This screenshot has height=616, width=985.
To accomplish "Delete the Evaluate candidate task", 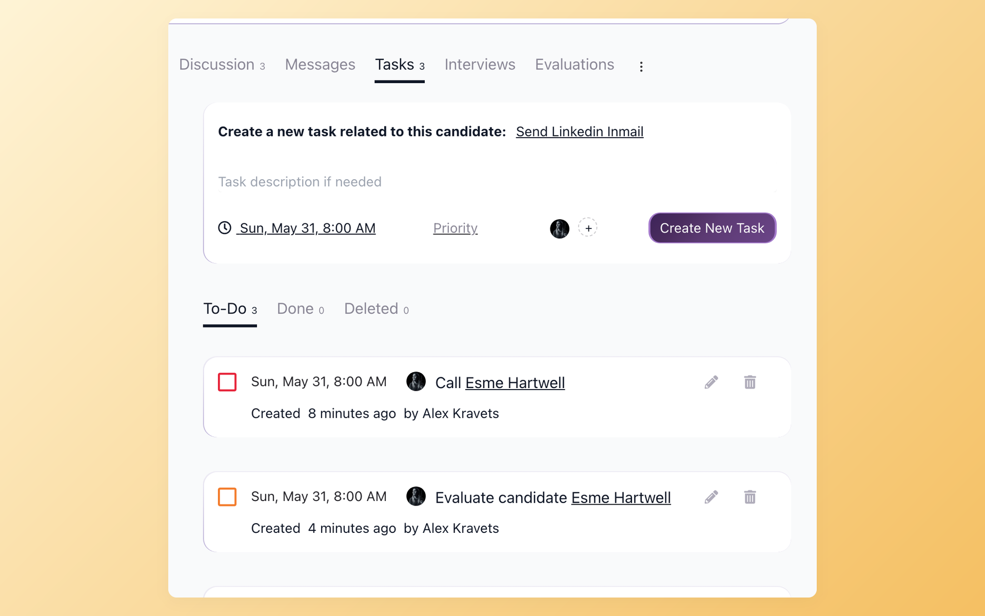I will [750, 497].
